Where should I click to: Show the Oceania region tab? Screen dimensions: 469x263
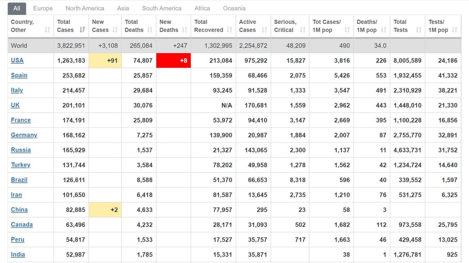click(234, 8)
